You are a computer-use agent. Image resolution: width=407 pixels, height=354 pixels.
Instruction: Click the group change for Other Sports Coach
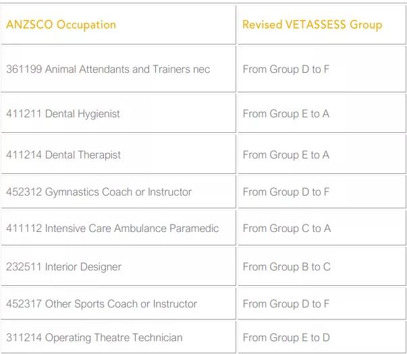click(286, 304)
